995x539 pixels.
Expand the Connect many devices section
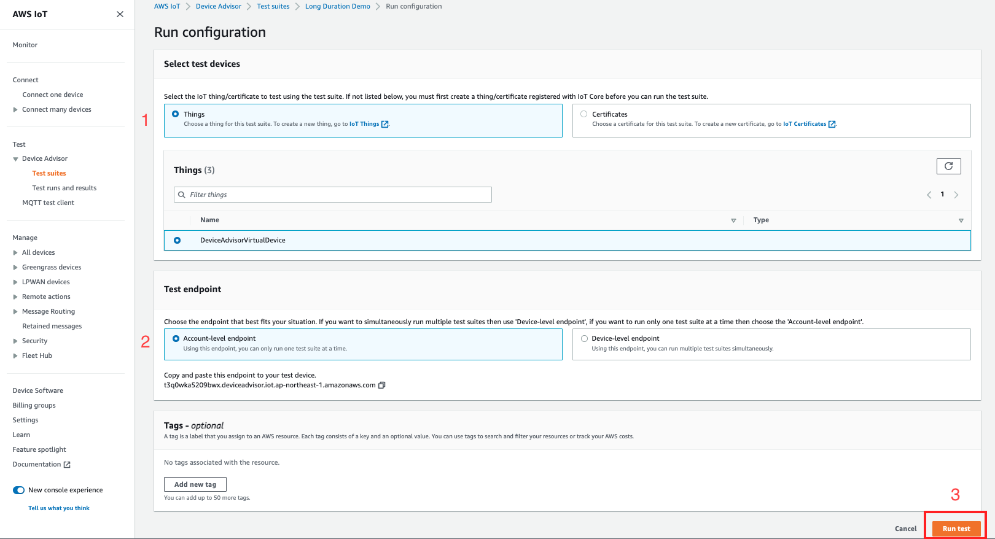coord(15,110)
